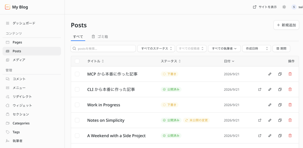Click the 下書き badge on Work in Progress

169,105
